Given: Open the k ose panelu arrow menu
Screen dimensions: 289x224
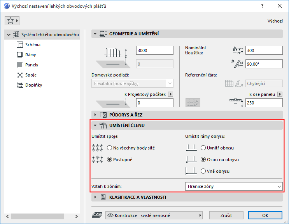Looking at the screenshot, I should tap(280, 94).
